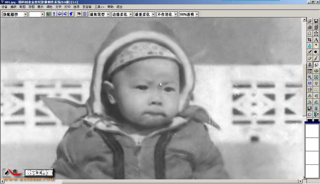Choose the eraser tool icon
The height and width of the screenshot is (184, 320).
point(310,58)
